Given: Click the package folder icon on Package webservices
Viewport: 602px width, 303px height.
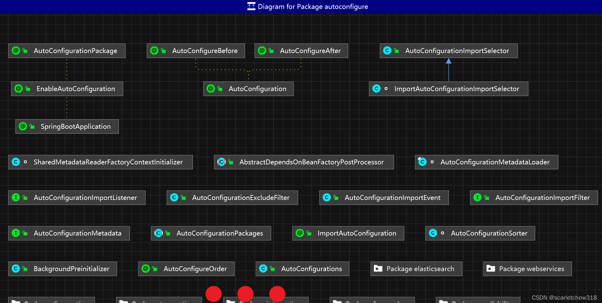Looking at the screenshot, I should pyautogui.click(x=491, y=269).
